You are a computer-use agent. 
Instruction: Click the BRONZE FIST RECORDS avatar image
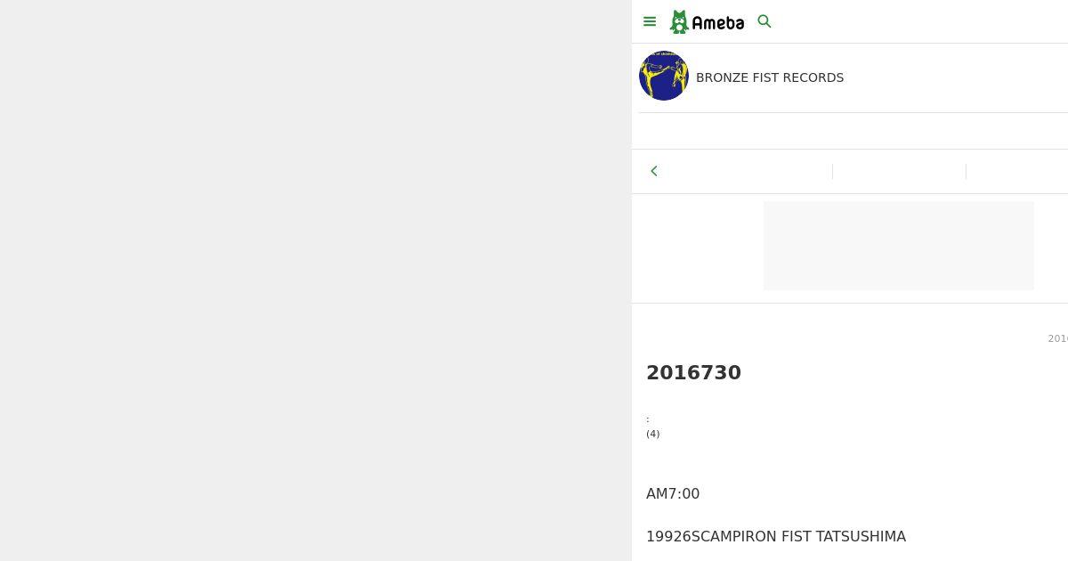tap(664, 76)
